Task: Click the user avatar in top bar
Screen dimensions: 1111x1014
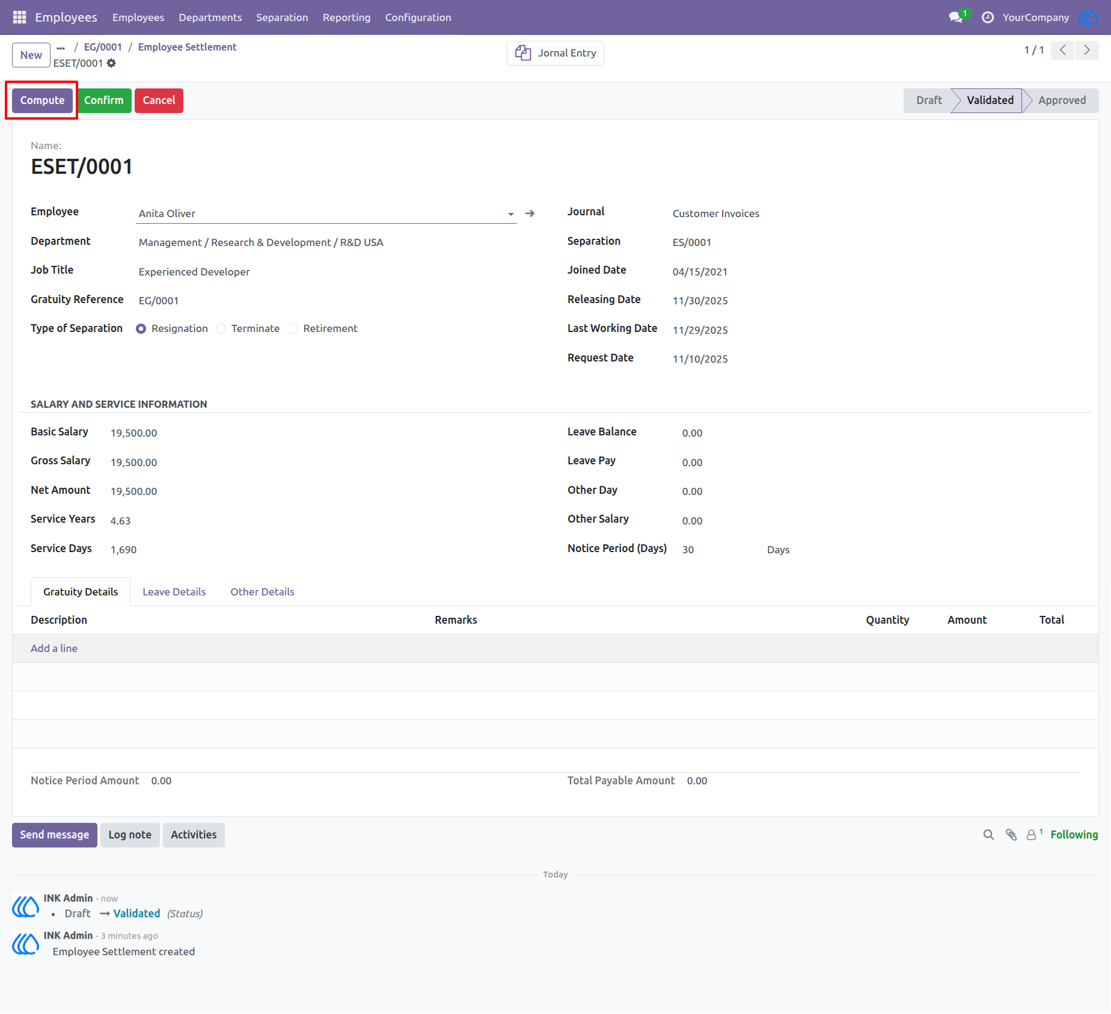Action: (x=1088, y=17)
